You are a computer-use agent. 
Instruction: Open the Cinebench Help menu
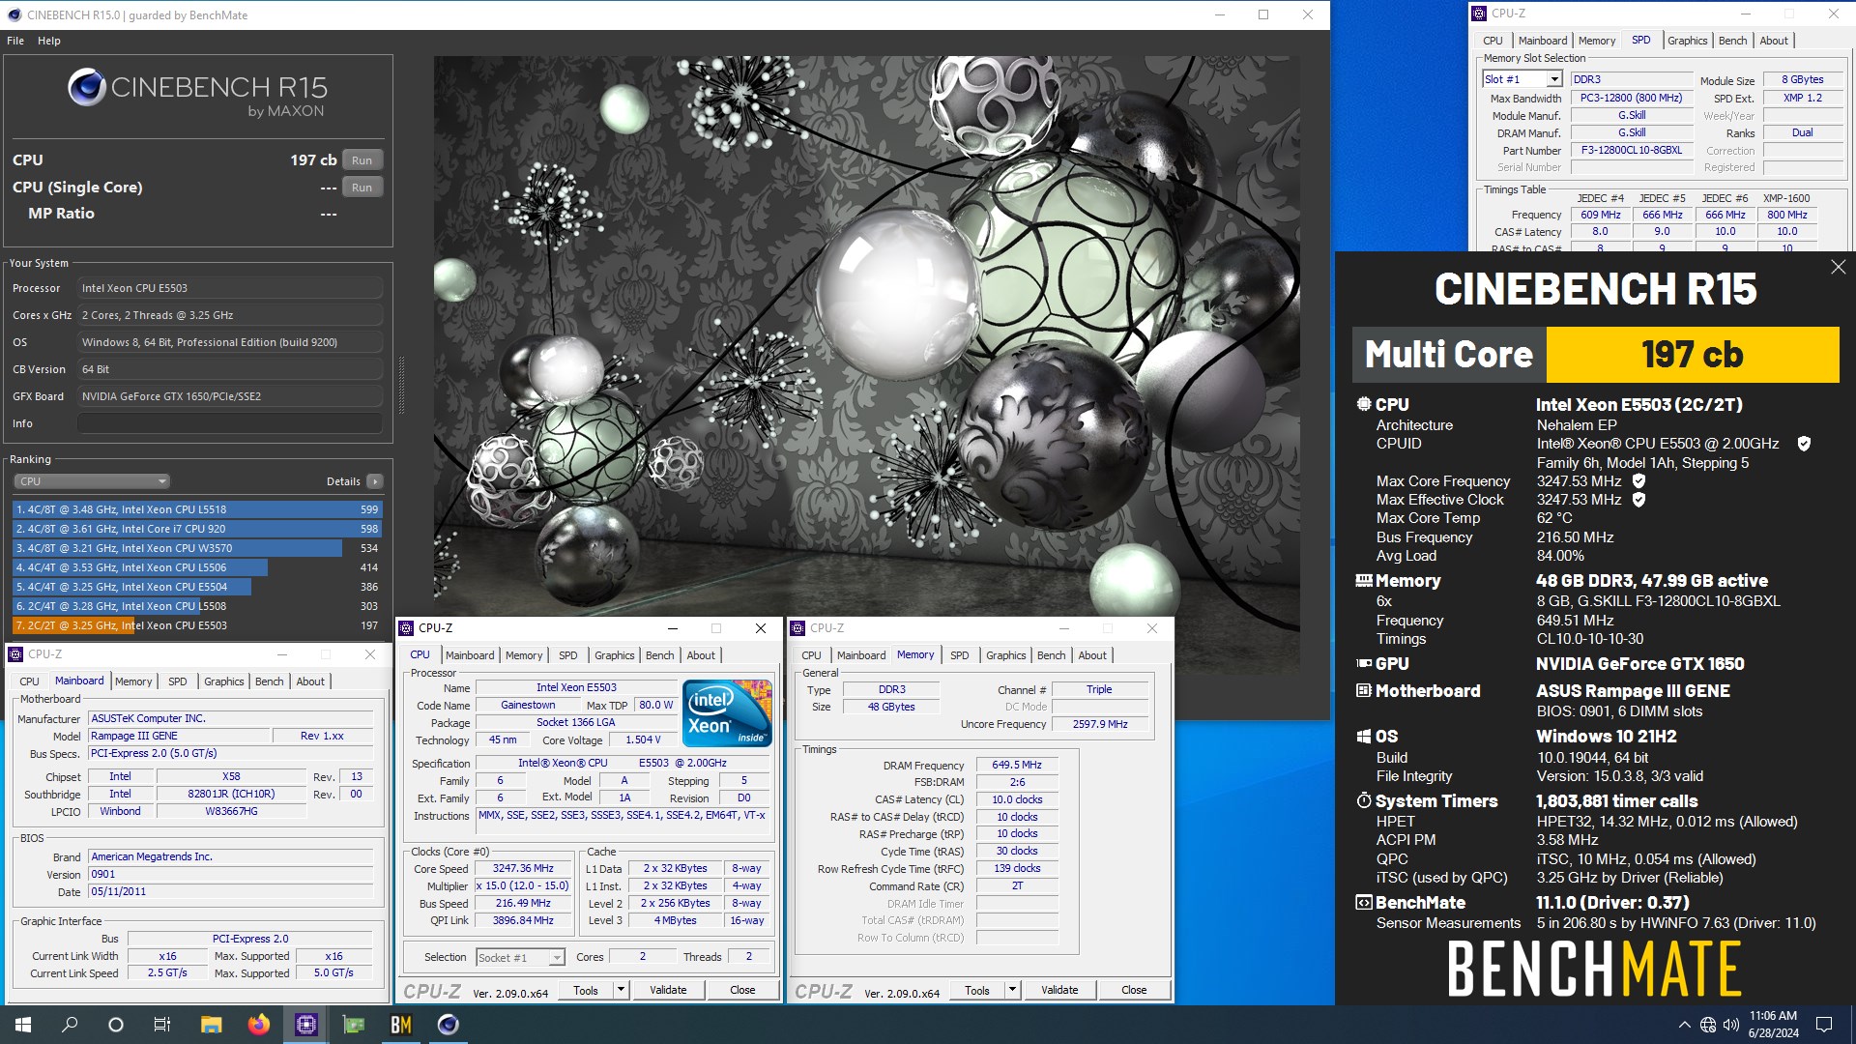[x=49, y=41]
